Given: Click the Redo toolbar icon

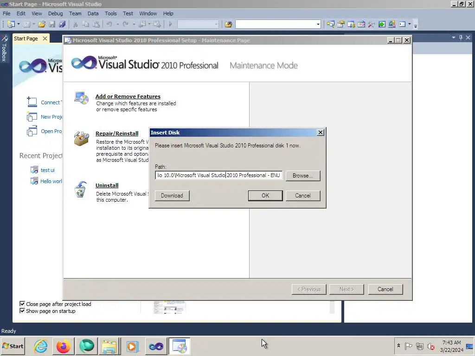Looking at the screenshot, I should [x=125, y=24].
